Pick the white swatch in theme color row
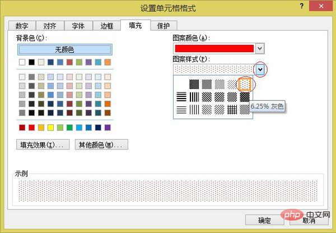 pyautogui.click(x=22, y=62)
